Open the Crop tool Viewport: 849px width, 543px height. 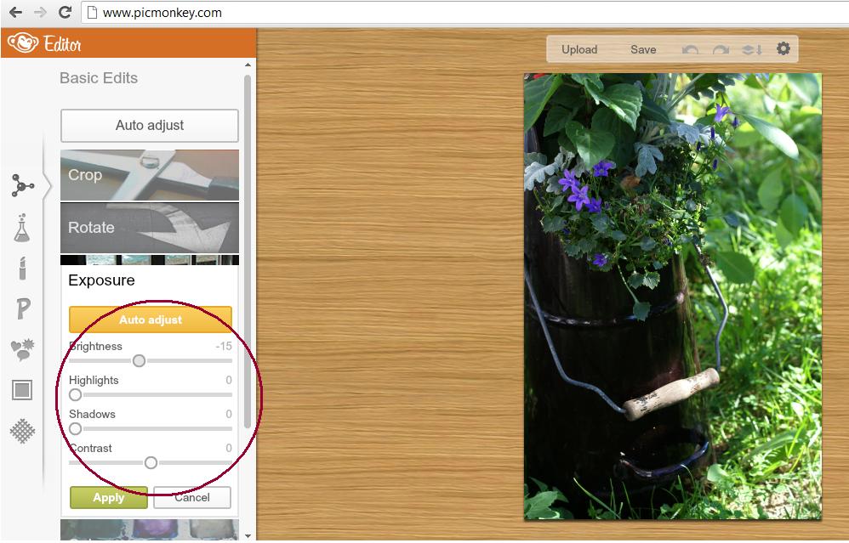point(150,175)
